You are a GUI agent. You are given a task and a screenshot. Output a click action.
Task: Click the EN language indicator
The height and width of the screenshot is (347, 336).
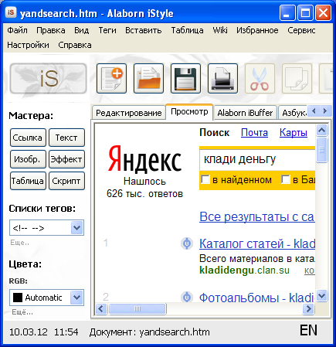(308, 331)
